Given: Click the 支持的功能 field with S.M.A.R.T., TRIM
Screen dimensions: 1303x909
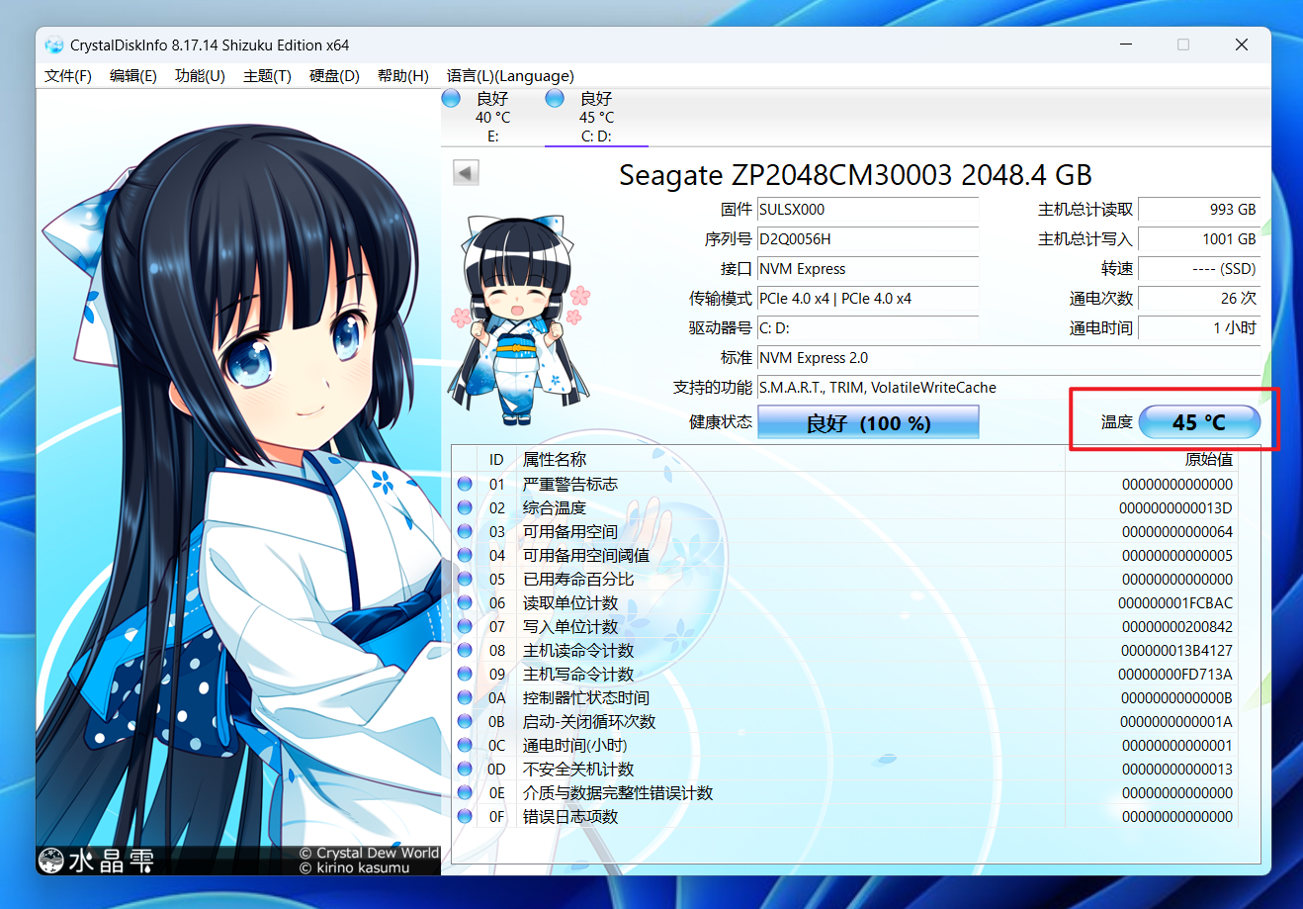Looking at the screenshot, I should [1008, 388].
